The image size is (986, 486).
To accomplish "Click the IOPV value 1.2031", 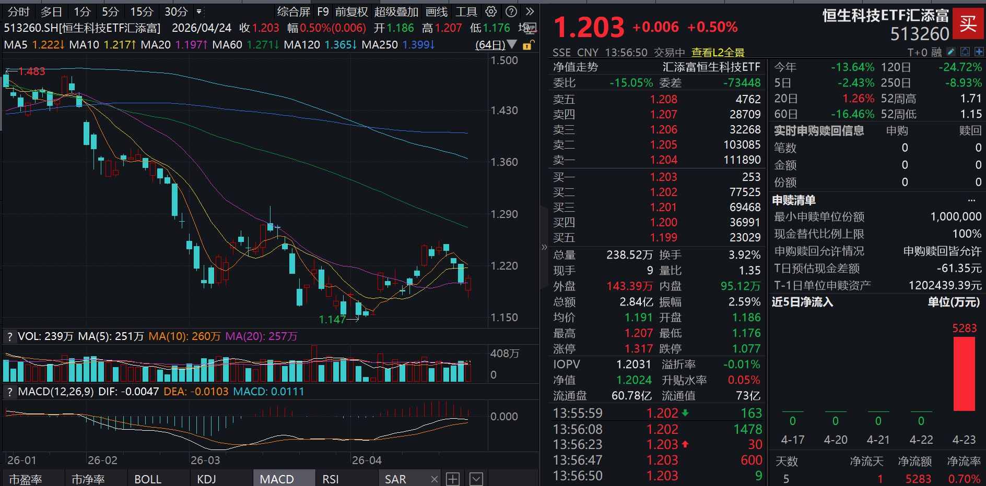I will pos(633,364).
